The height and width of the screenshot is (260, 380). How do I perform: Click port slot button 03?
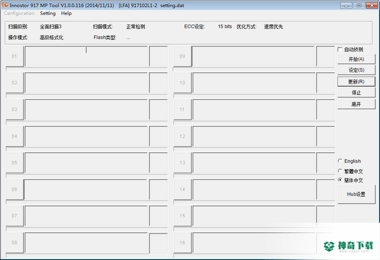15,109
